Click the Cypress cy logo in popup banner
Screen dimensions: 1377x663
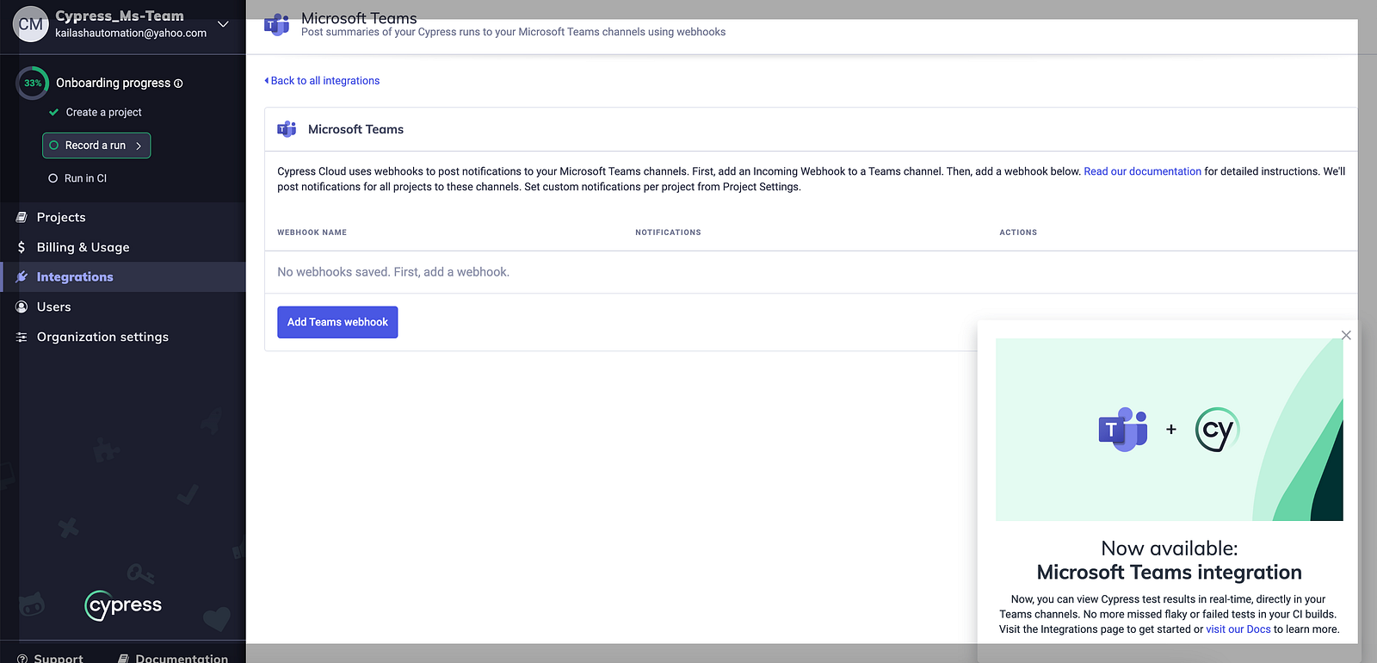(1217, 430)
